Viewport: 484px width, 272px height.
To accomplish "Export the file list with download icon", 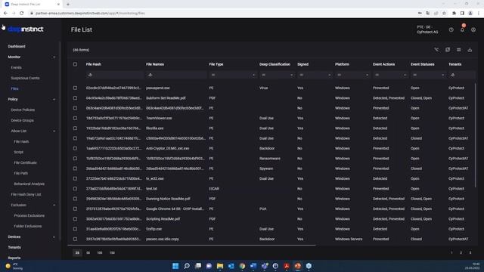I will (x=470, y=50).
